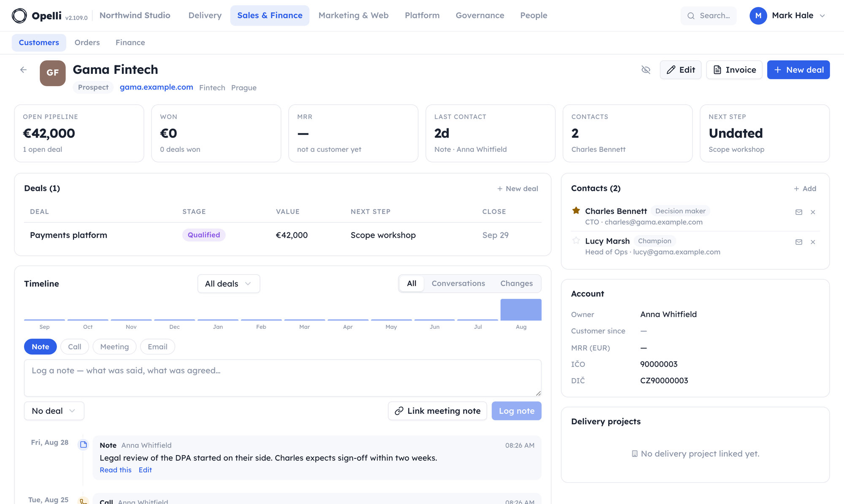Click the search magnifier icon
Viewport: 844px width, 504px height.
coord(691,16)
